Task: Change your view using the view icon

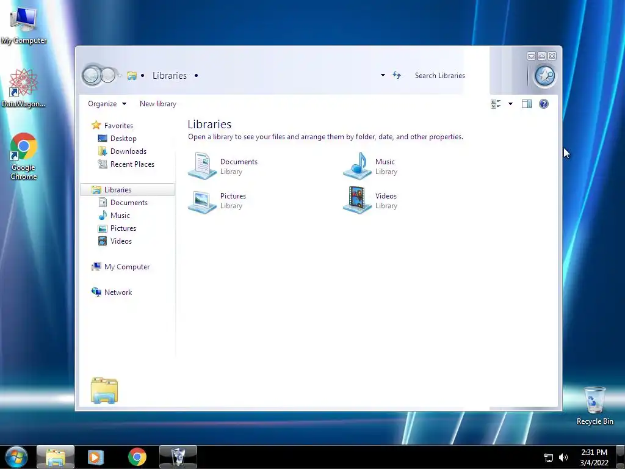Action: click(x=496, y=104)
